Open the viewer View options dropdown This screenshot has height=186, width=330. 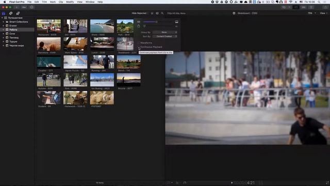323,13
